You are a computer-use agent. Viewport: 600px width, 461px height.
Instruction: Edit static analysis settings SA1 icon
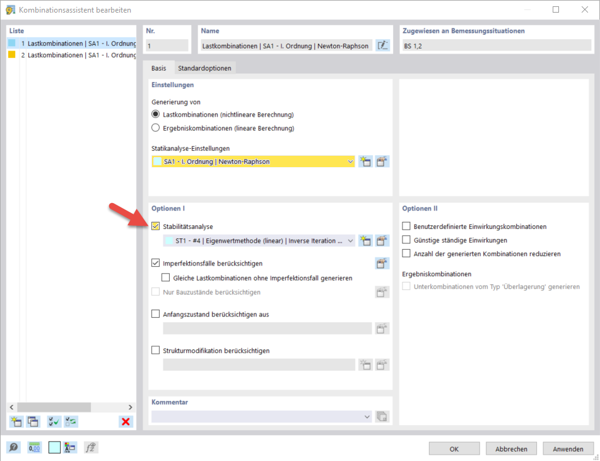(382, 161)
